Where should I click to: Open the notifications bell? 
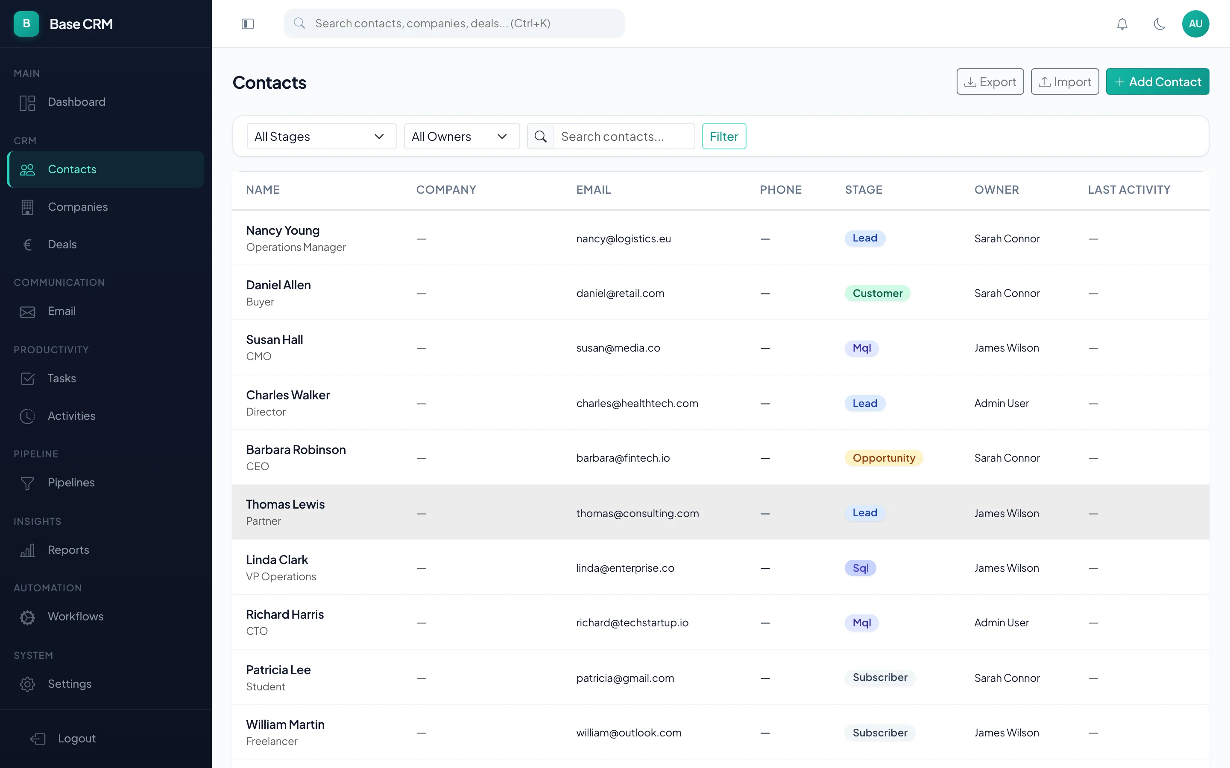point(1122,23)
